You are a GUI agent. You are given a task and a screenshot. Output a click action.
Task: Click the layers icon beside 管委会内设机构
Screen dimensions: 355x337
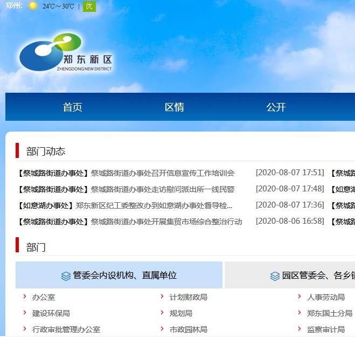(66, 276)
